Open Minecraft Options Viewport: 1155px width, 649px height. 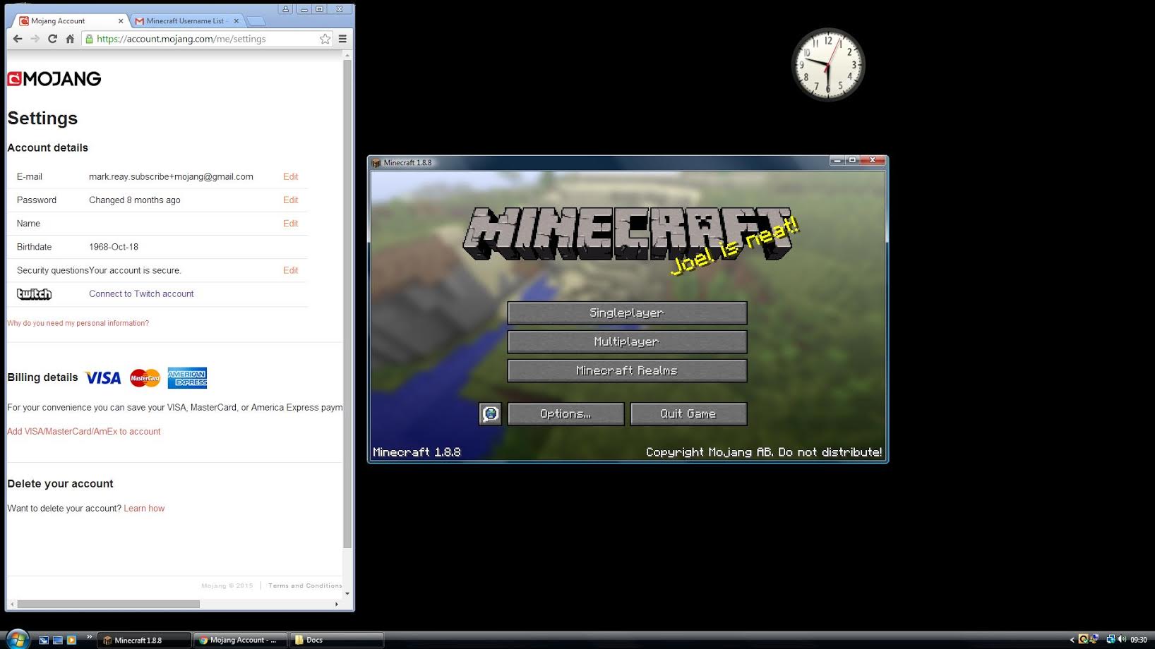pyautogui.click(x=565, y=414)
